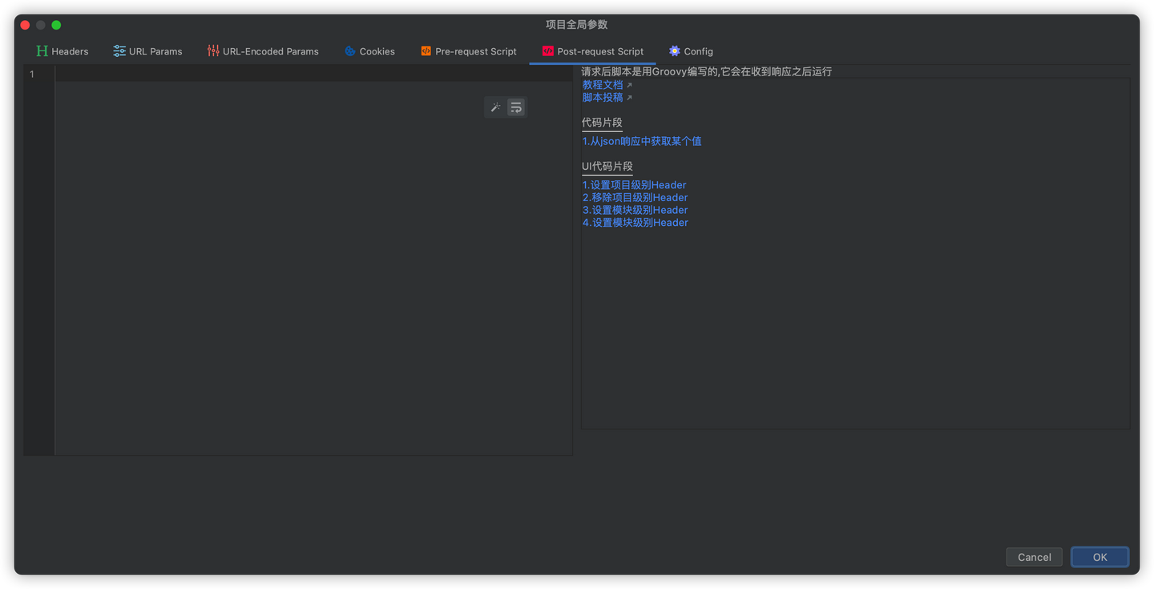Open the URL Params tab
This screenshot has width=1154, height=589.
click(147, 51)
